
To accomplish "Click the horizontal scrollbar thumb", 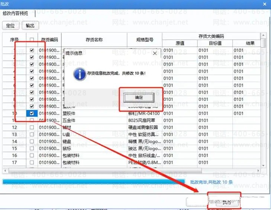I will [105, 171].
